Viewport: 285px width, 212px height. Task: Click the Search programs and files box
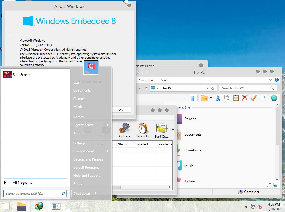[x=32, y=194]
